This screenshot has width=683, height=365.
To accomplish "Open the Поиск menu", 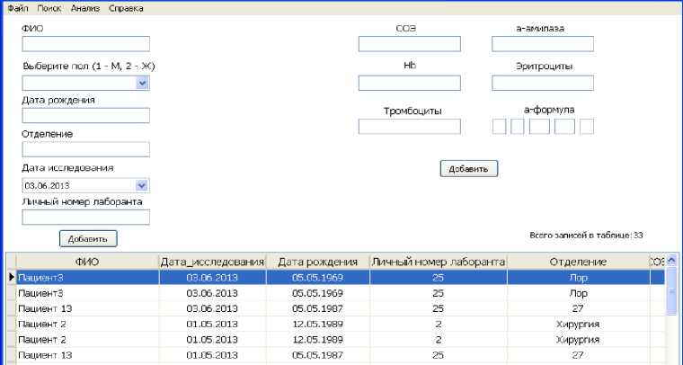I will [49, 8].
